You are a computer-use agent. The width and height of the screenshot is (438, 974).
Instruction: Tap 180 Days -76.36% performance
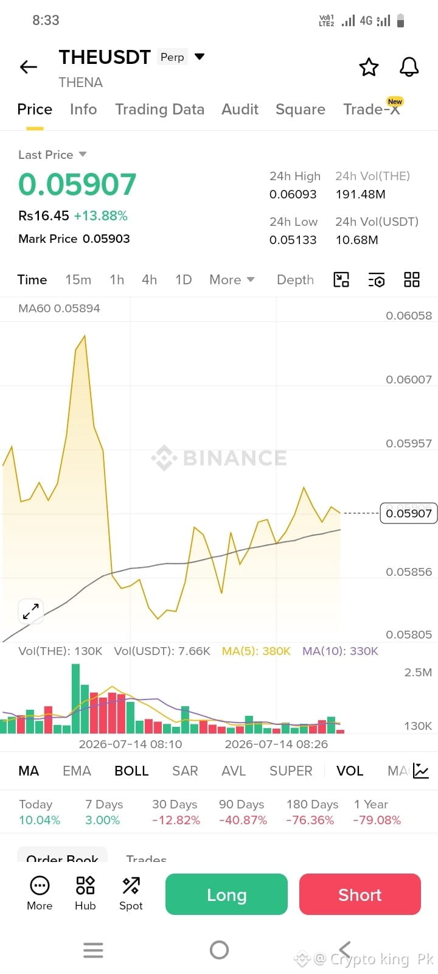point(311,812)
